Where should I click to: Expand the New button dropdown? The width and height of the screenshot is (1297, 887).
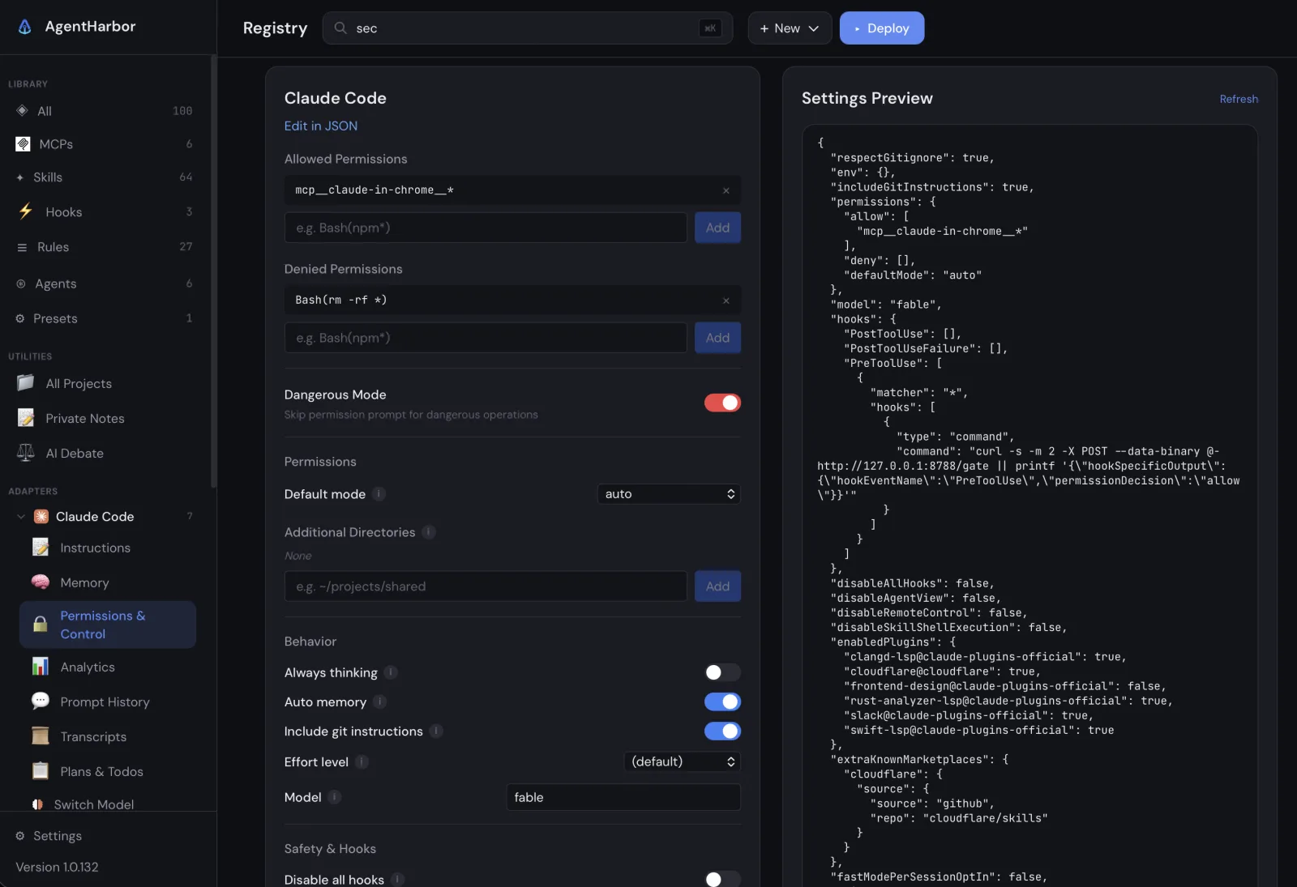click(x=790, y=28)
